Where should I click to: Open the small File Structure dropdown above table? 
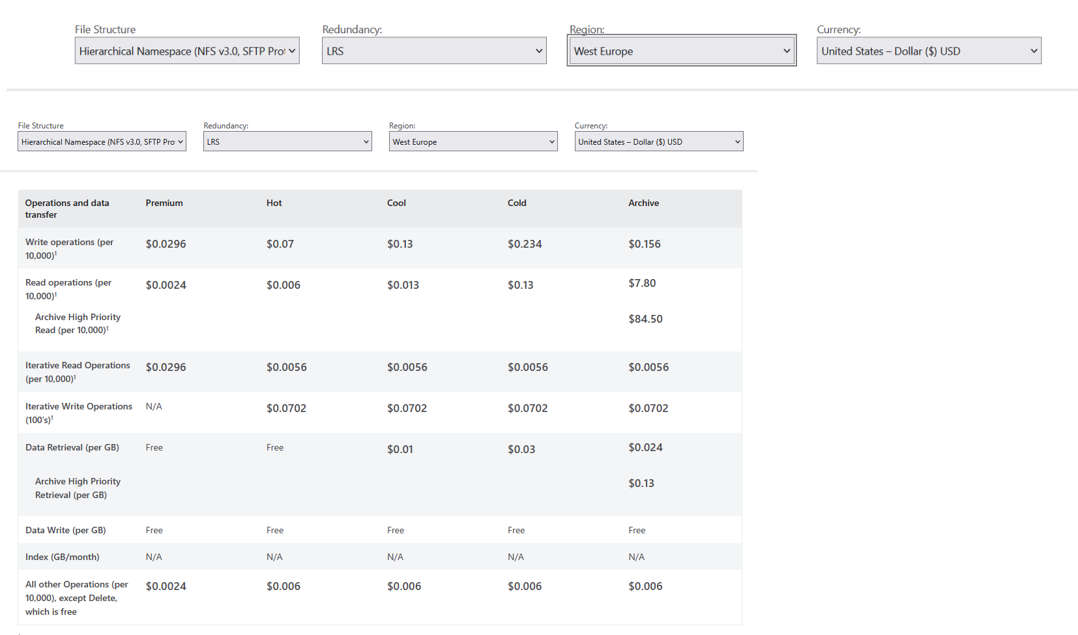click(102, 141)
